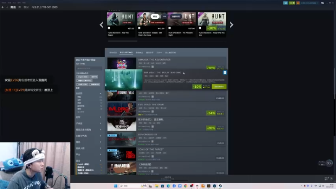Viewport: 336px width, 189px height.
Task: Click the -20% discount badge in list
Action: [x=211, y=128]
